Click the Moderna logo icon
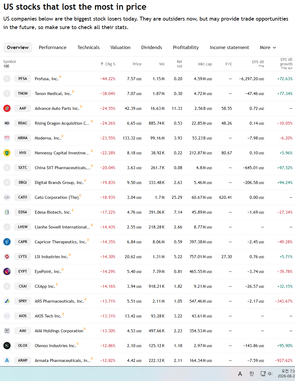Viewport: 295px width, 381px height. 7,138
